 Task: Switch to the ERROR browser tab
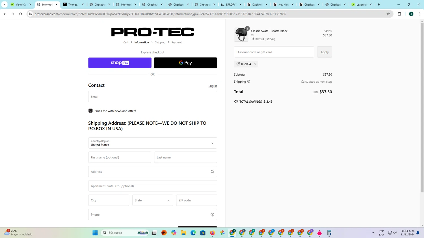tap(231, 5)
